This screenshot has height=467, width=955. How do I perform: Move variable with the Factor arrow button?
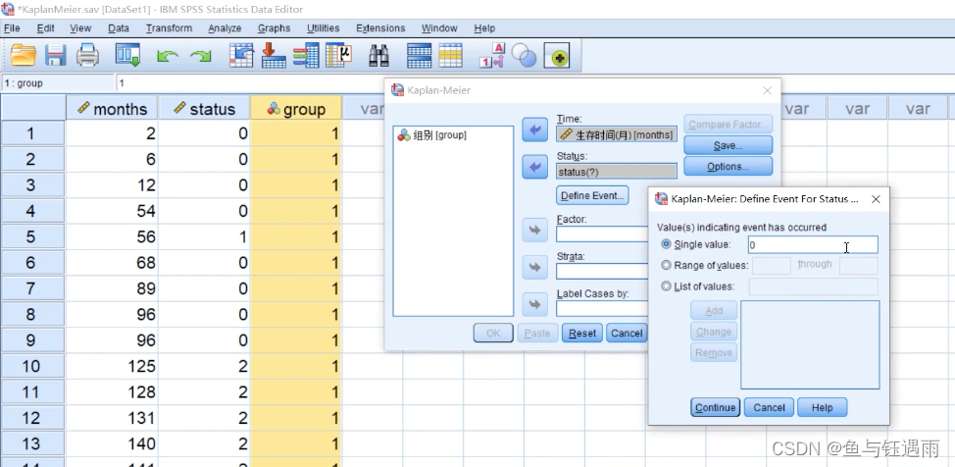tap(534, 230)
